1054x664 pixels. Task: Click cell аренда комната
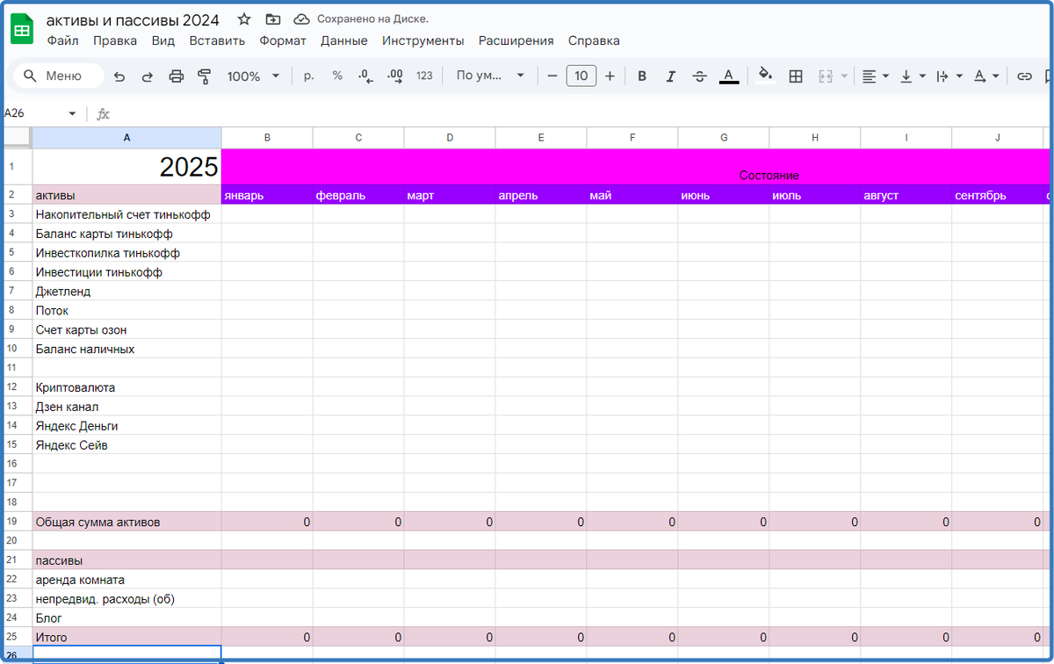coord(126,580)
